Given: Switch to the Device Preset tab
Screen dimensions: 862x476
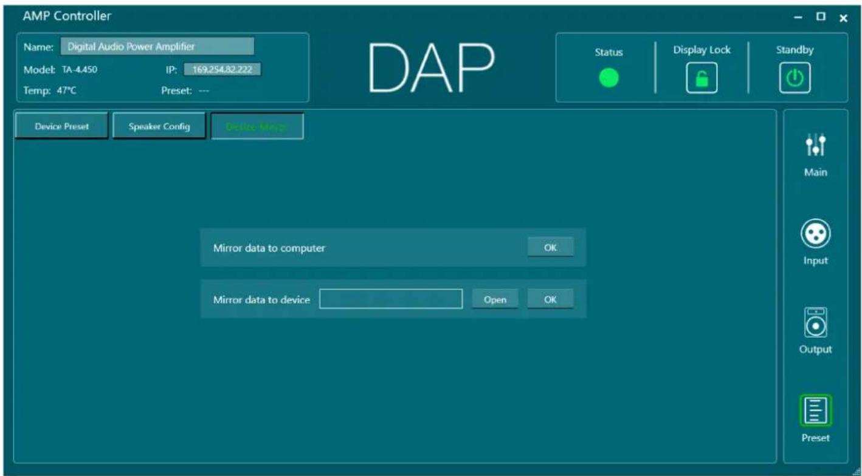Looking at the screenshot, I should (61, 126).
